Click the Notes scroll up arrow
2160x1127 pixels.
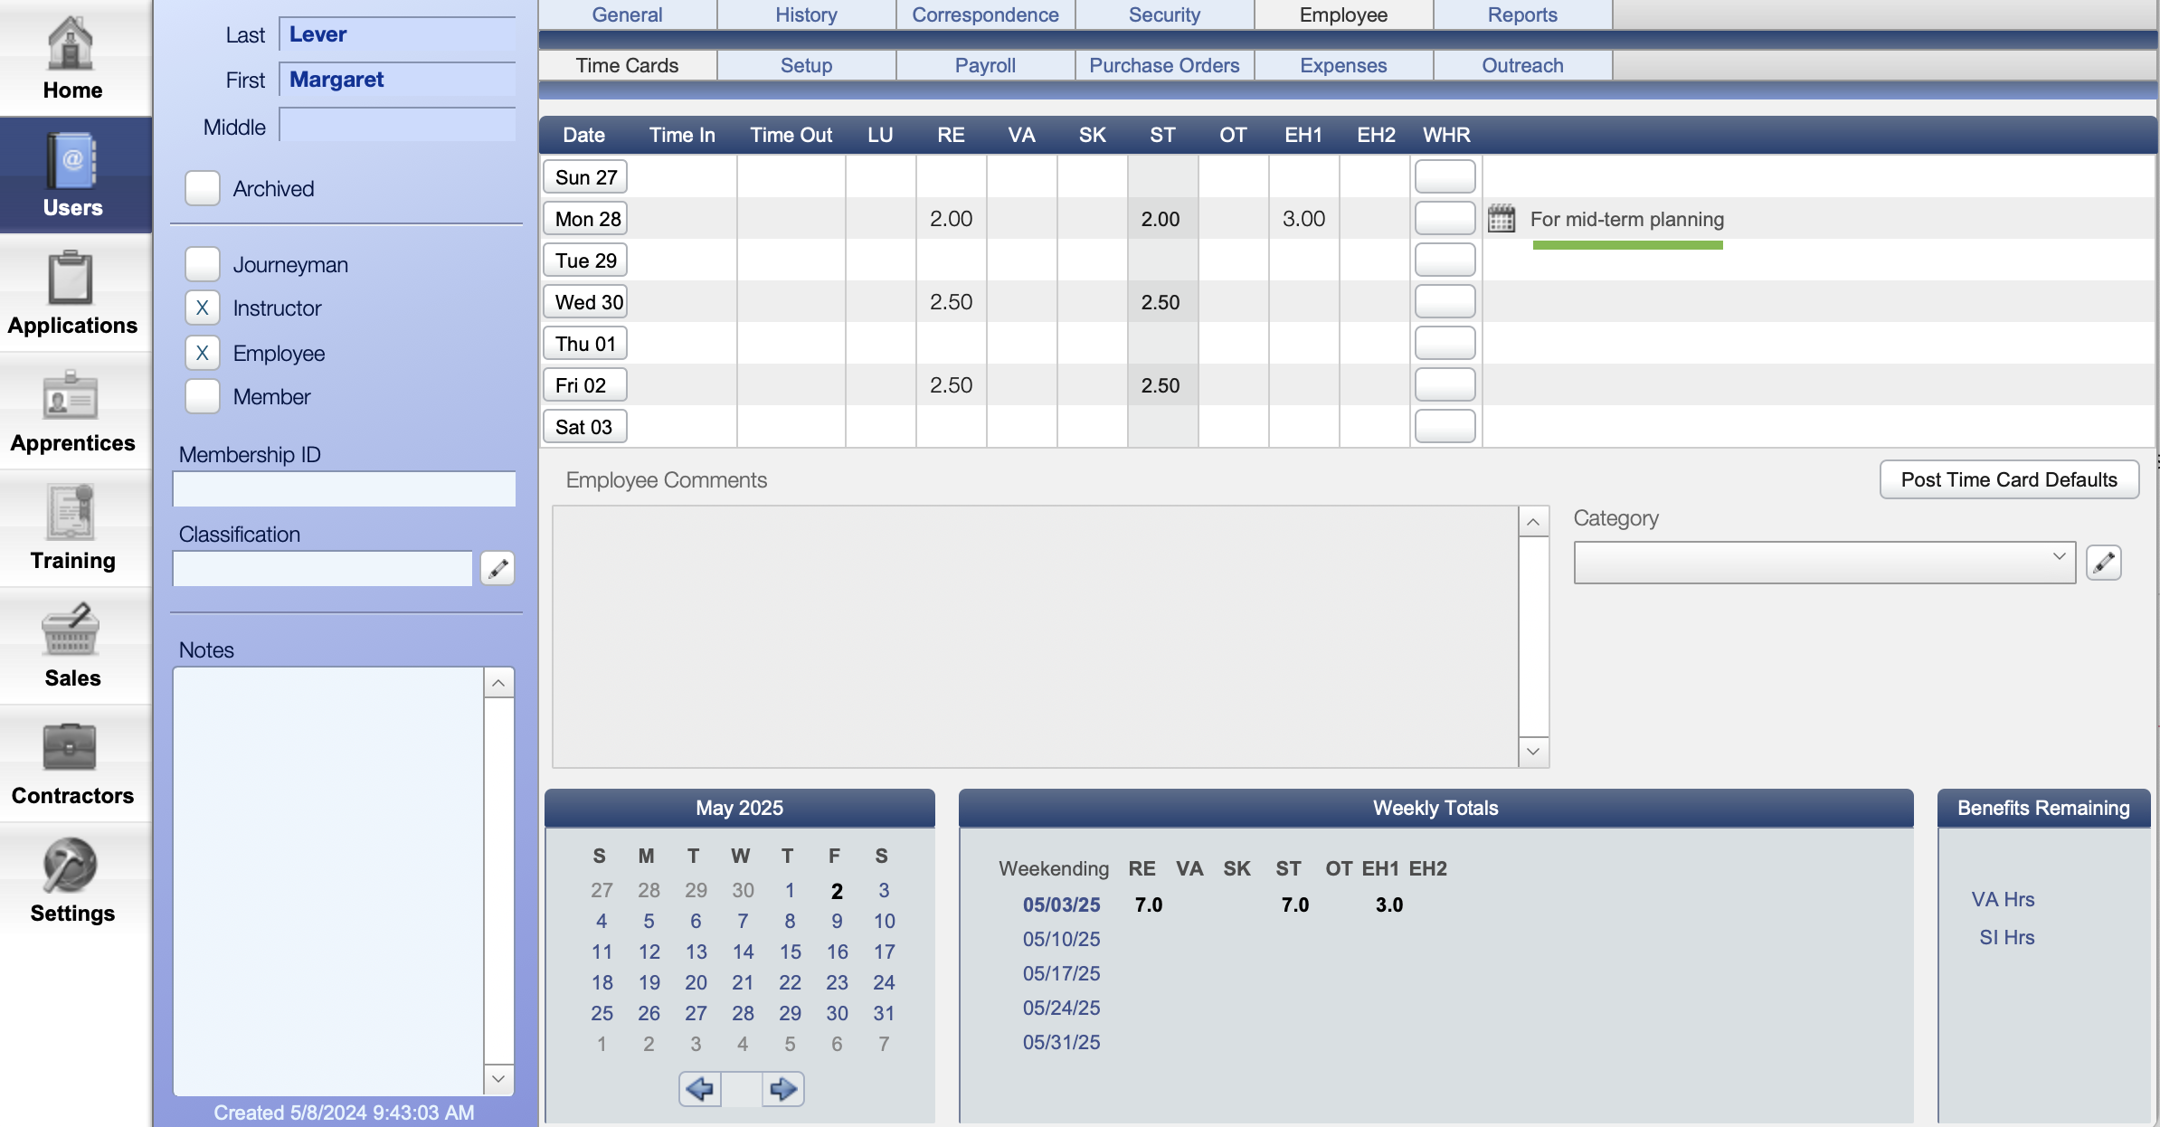click(x=498, y=683)
